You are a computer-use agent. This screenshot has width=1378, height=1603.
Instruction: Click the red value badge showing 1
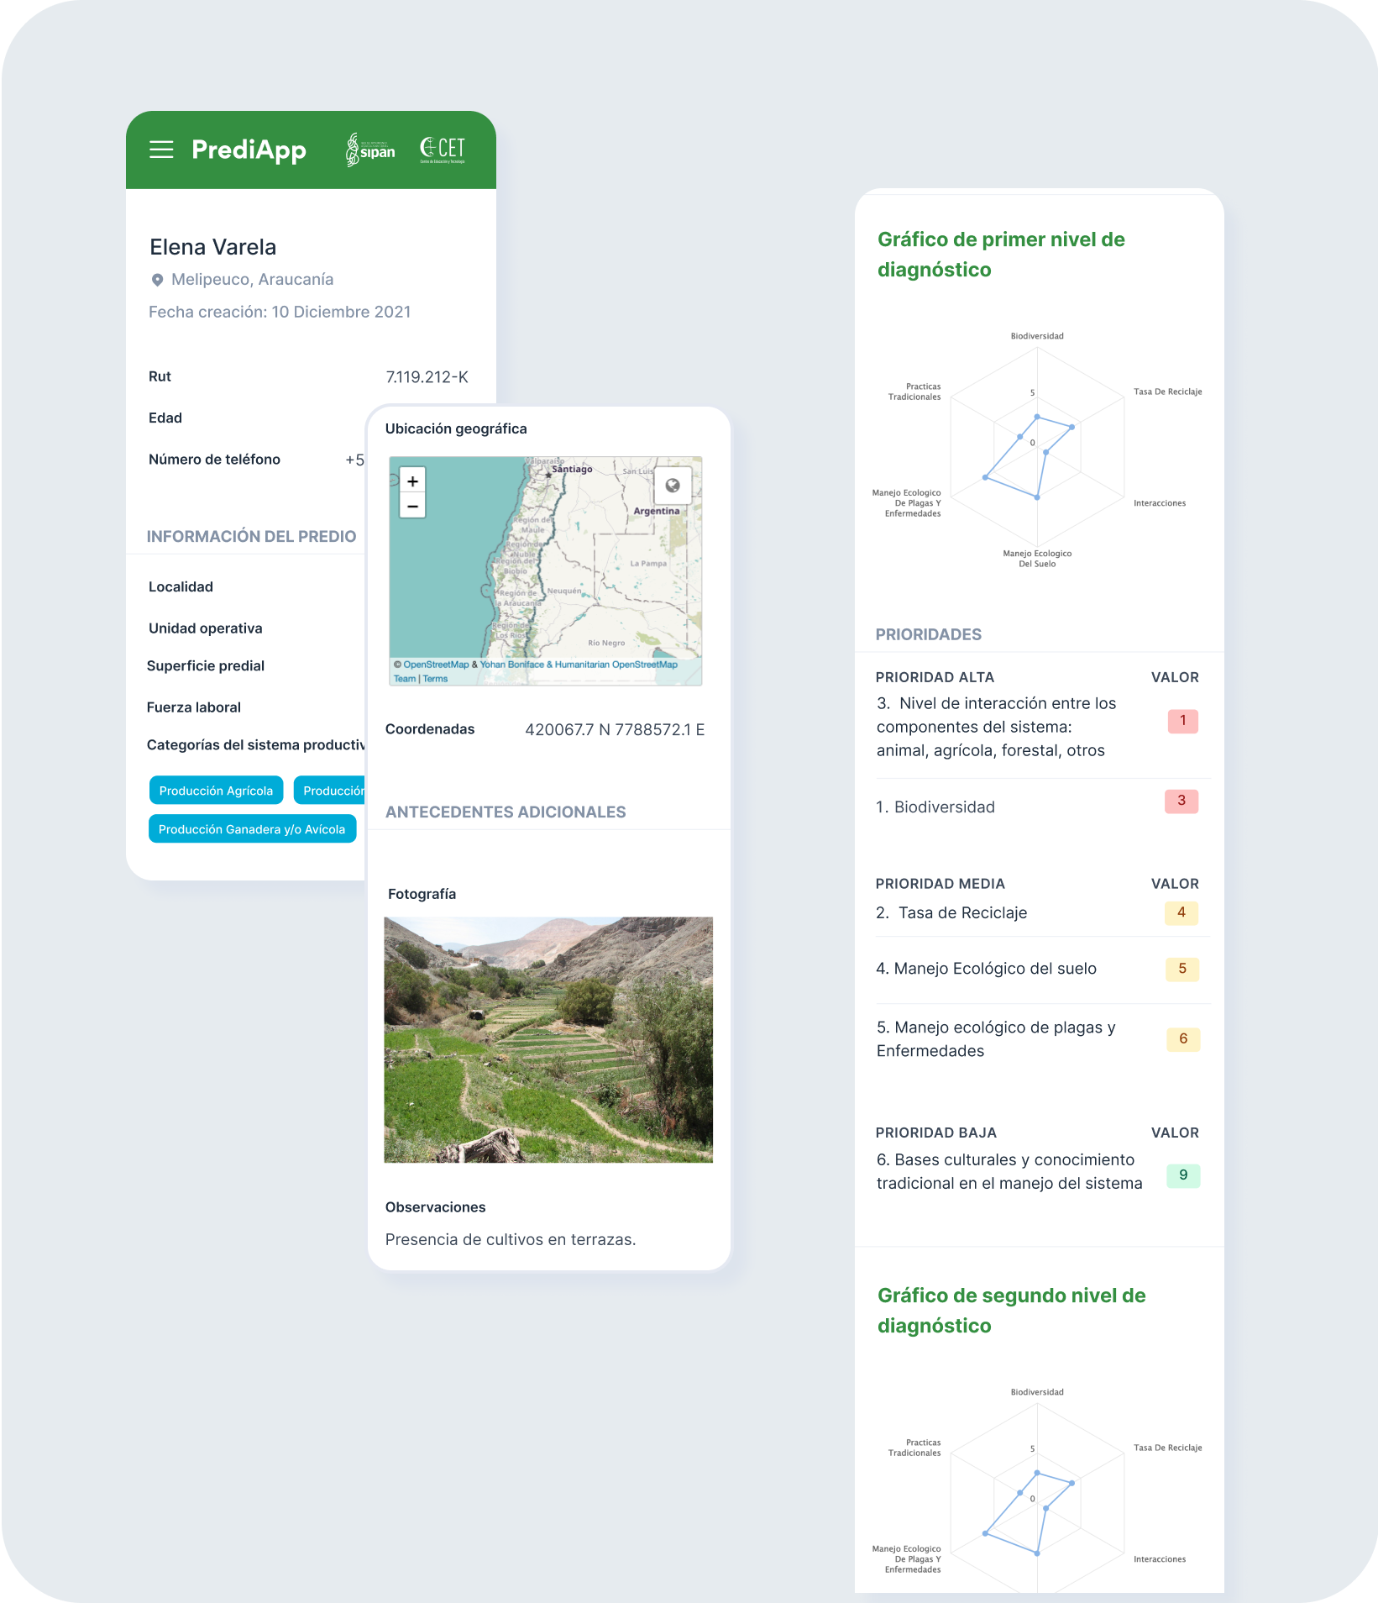(1182, 721)
